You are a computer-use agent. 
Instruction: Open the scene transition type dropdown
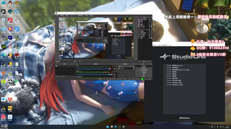(x=125, y=66)
